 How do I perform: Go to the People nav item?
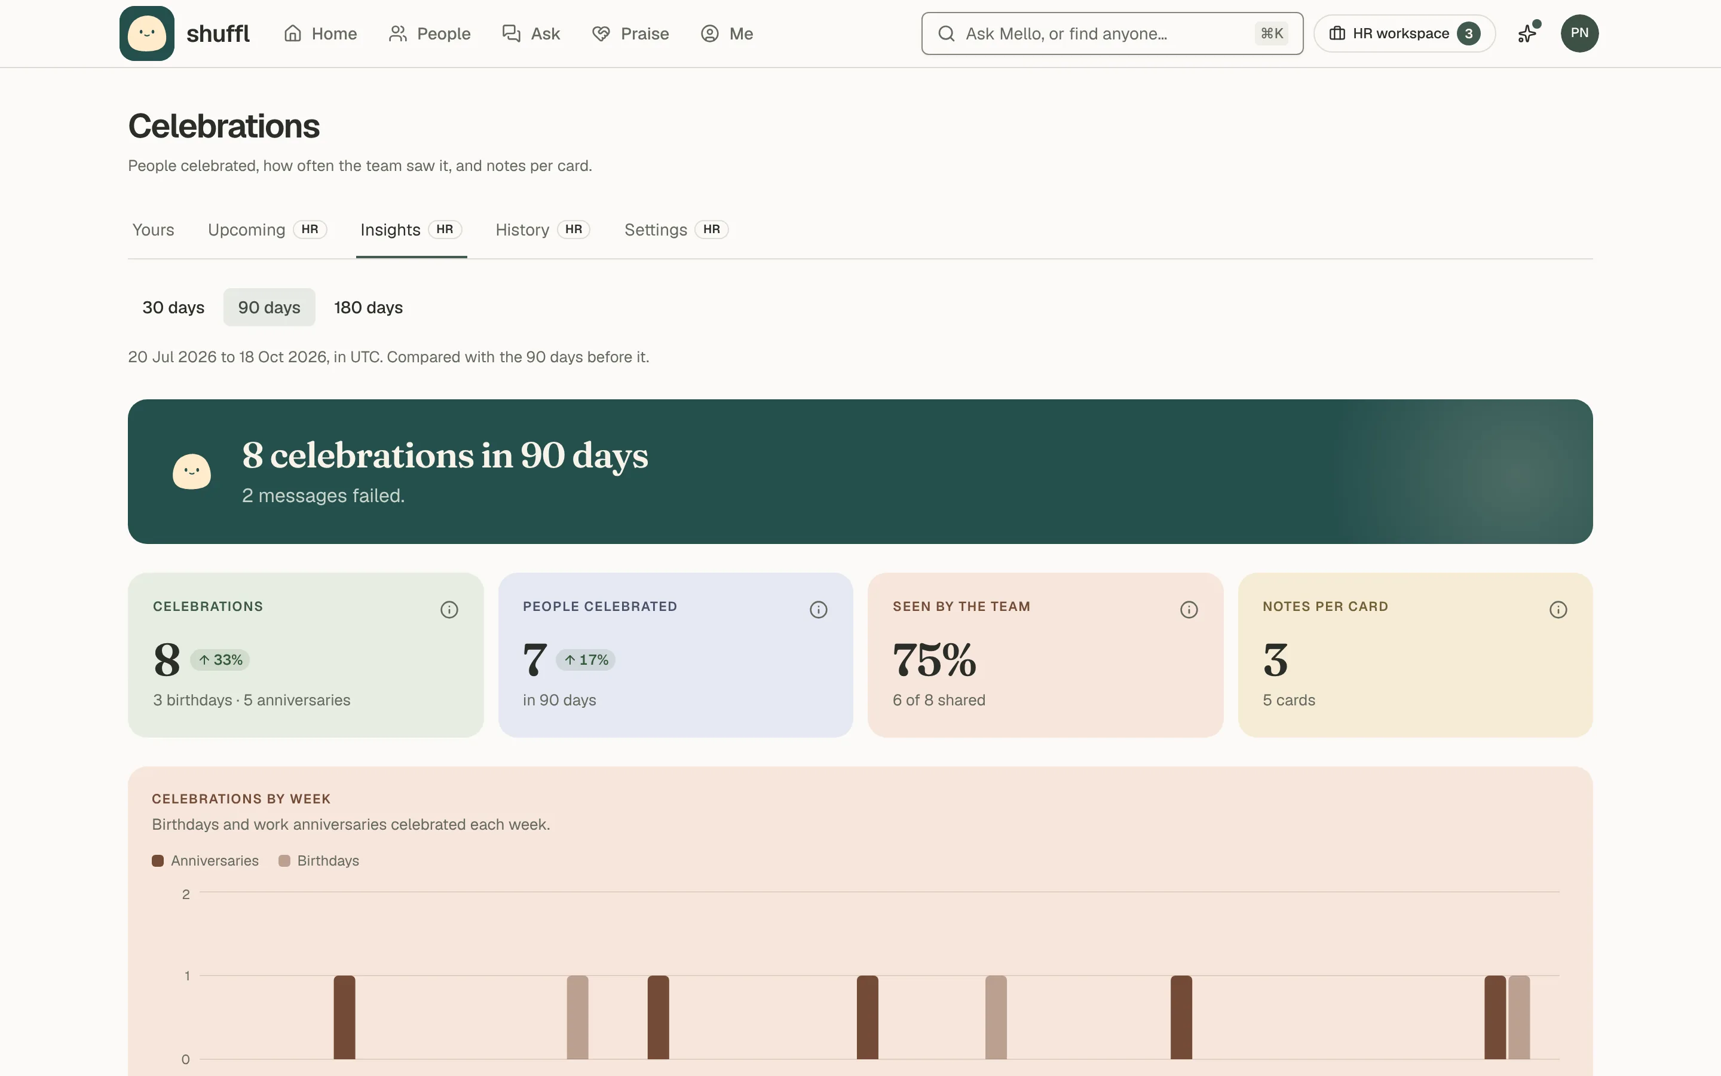click(430, 33)
